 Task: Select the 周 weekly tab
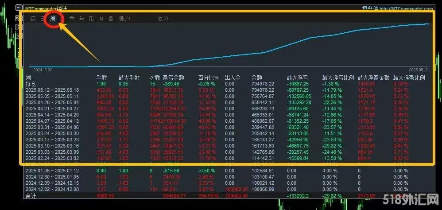53,19
